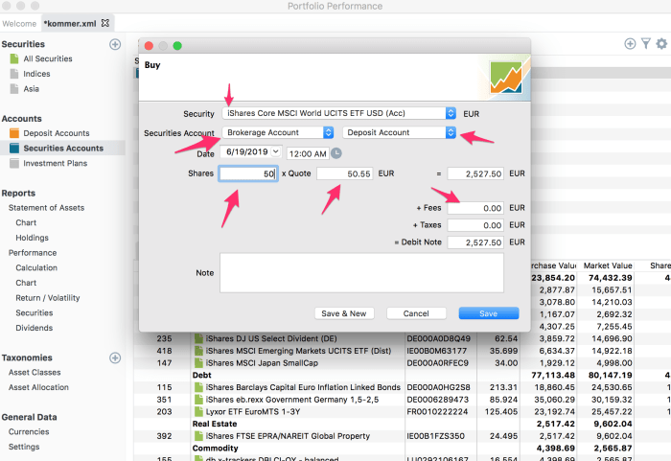Screen dimensions: 671x461
Task: Open Holdings under Statement of Assets
Action: click(x=32, y=238)
